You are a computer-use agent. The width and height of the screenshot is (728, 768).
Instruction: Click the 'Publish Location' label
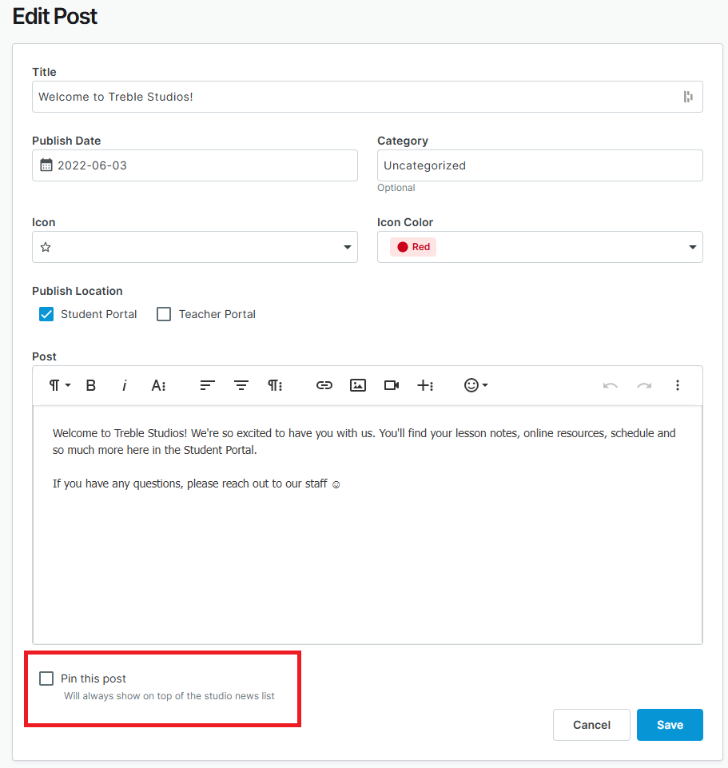pos(78,291)
